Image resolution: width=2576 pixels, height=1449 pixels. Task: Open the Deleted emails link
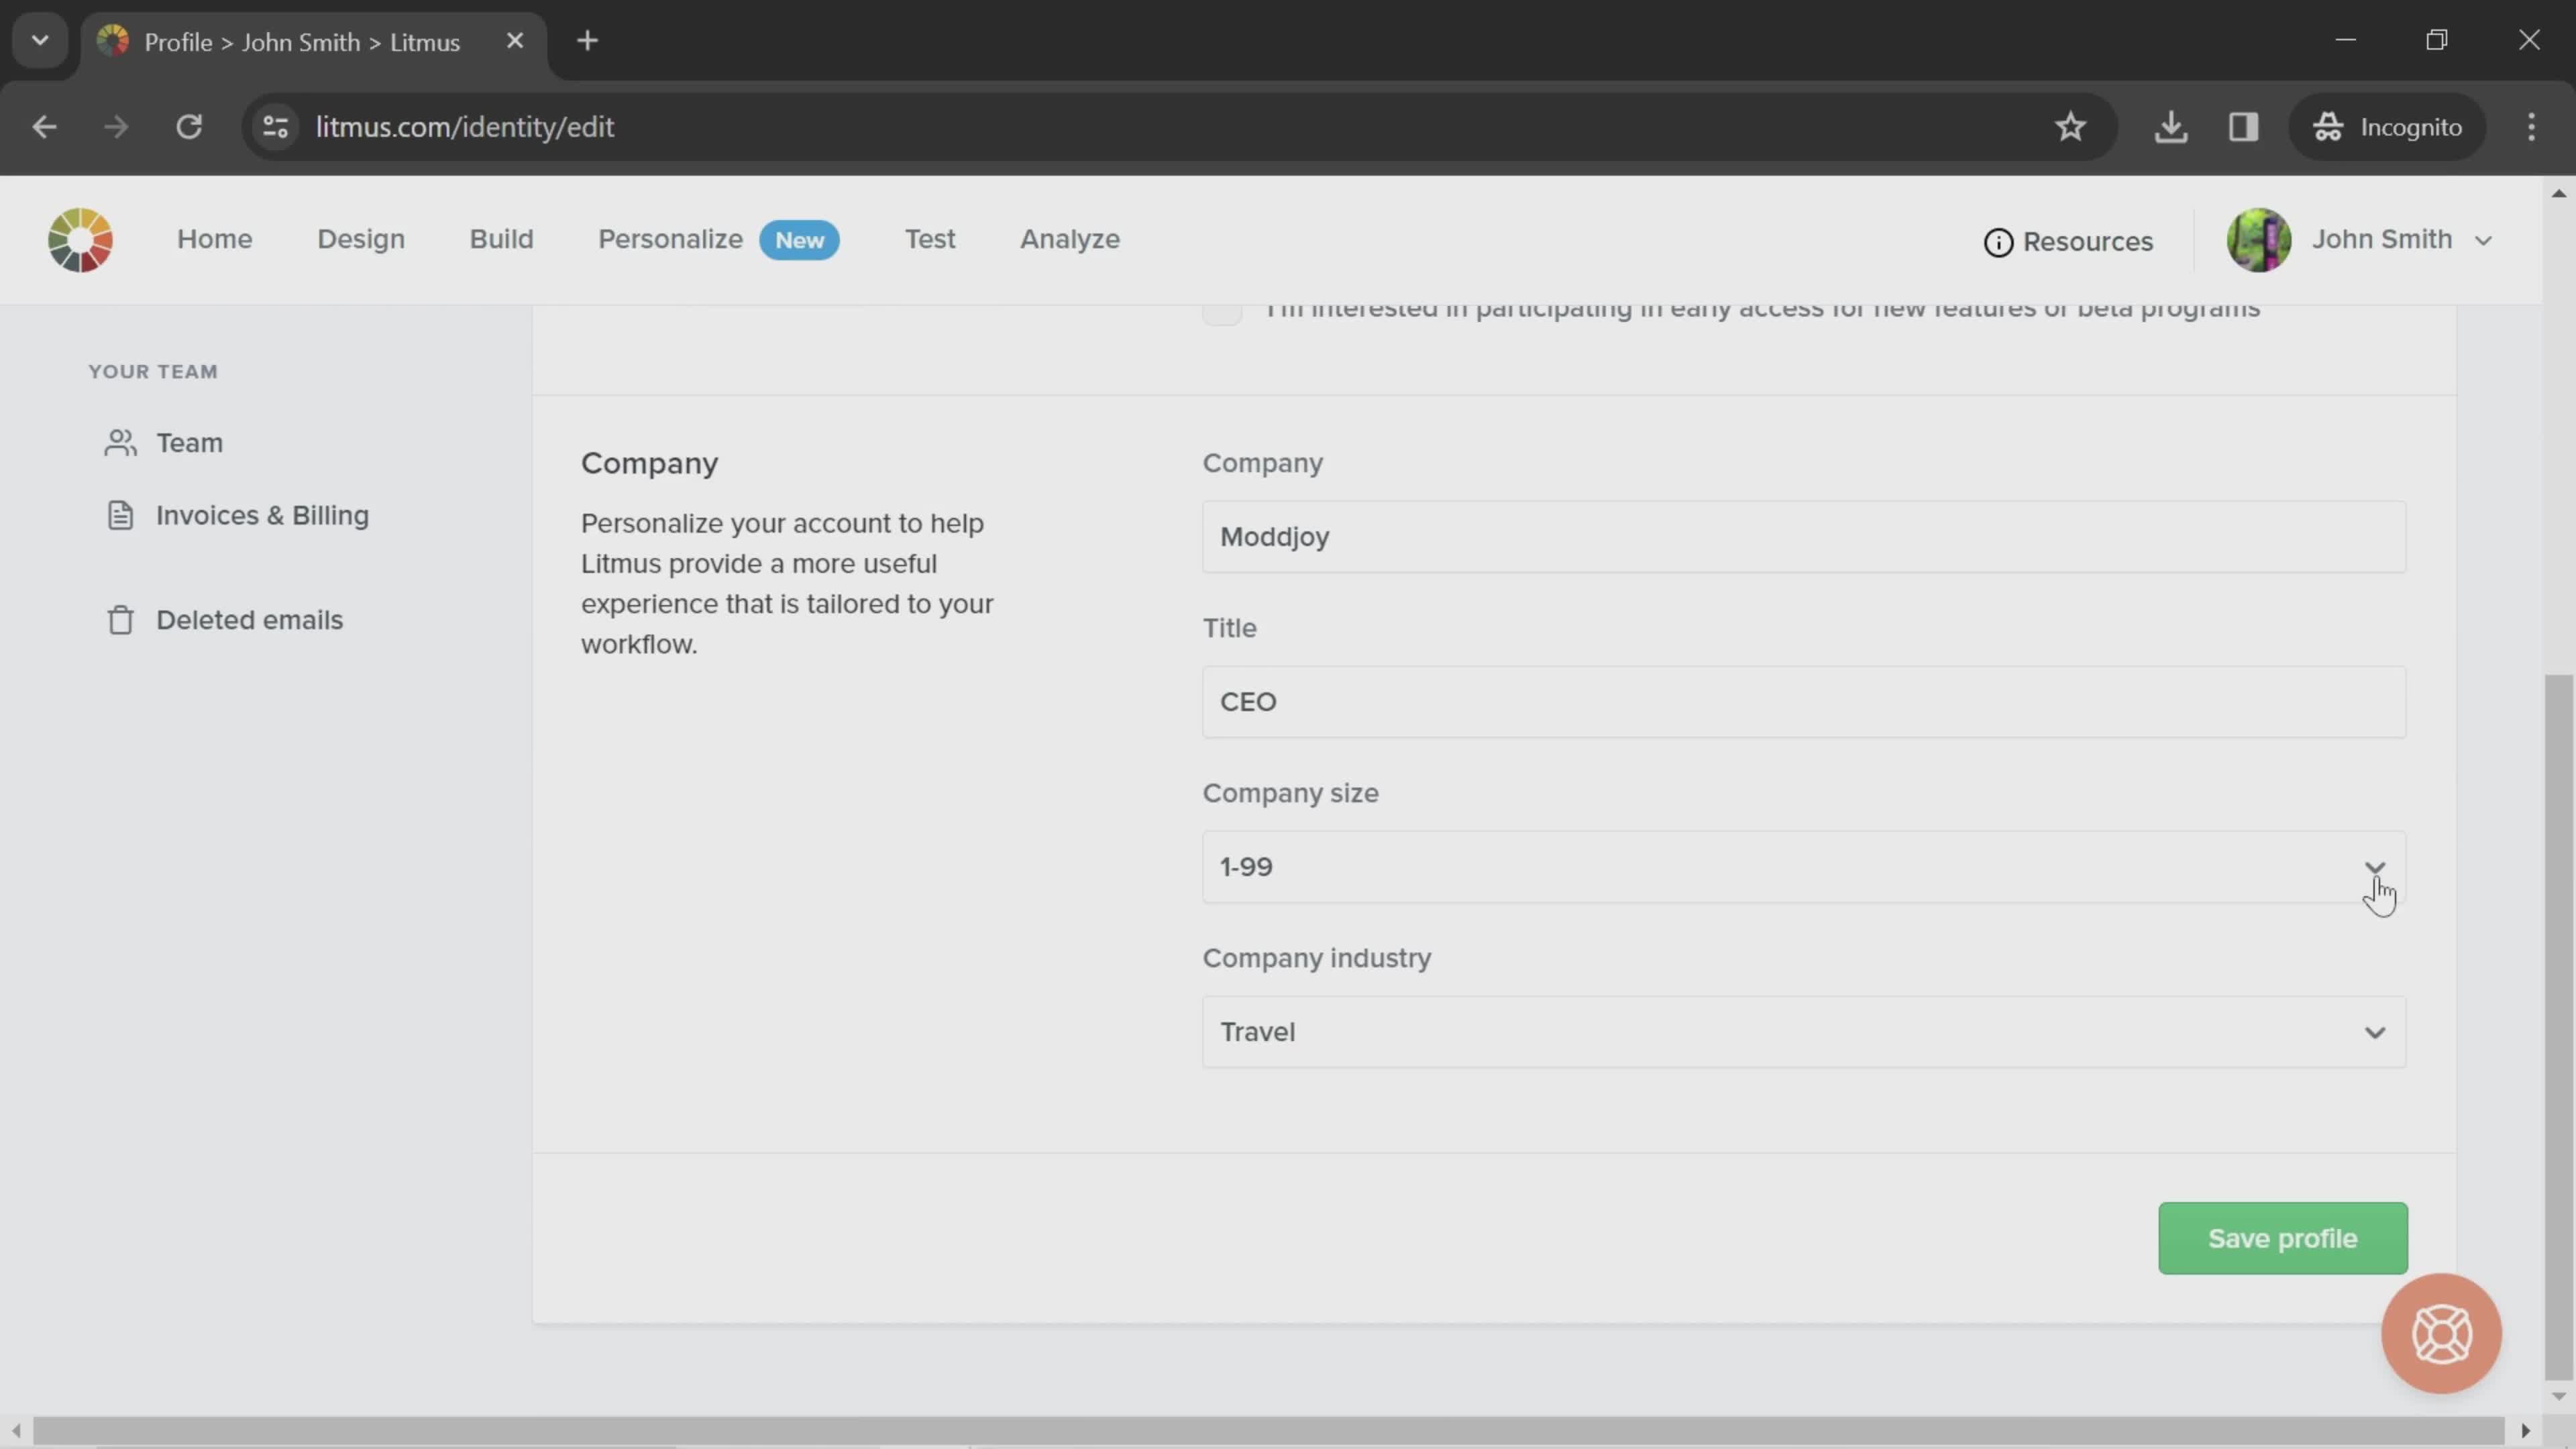[249, 620]
